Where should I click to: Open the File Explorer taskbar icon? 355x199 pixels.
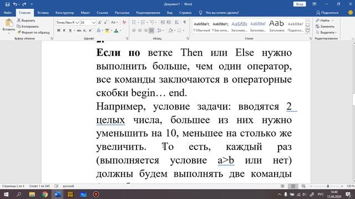pos(32,194)
